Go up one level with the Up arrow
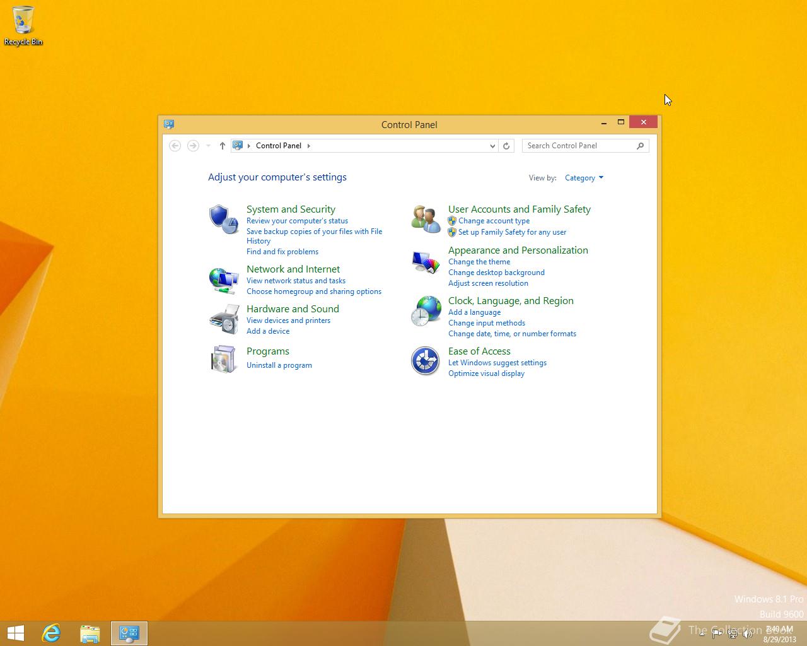 222,146
